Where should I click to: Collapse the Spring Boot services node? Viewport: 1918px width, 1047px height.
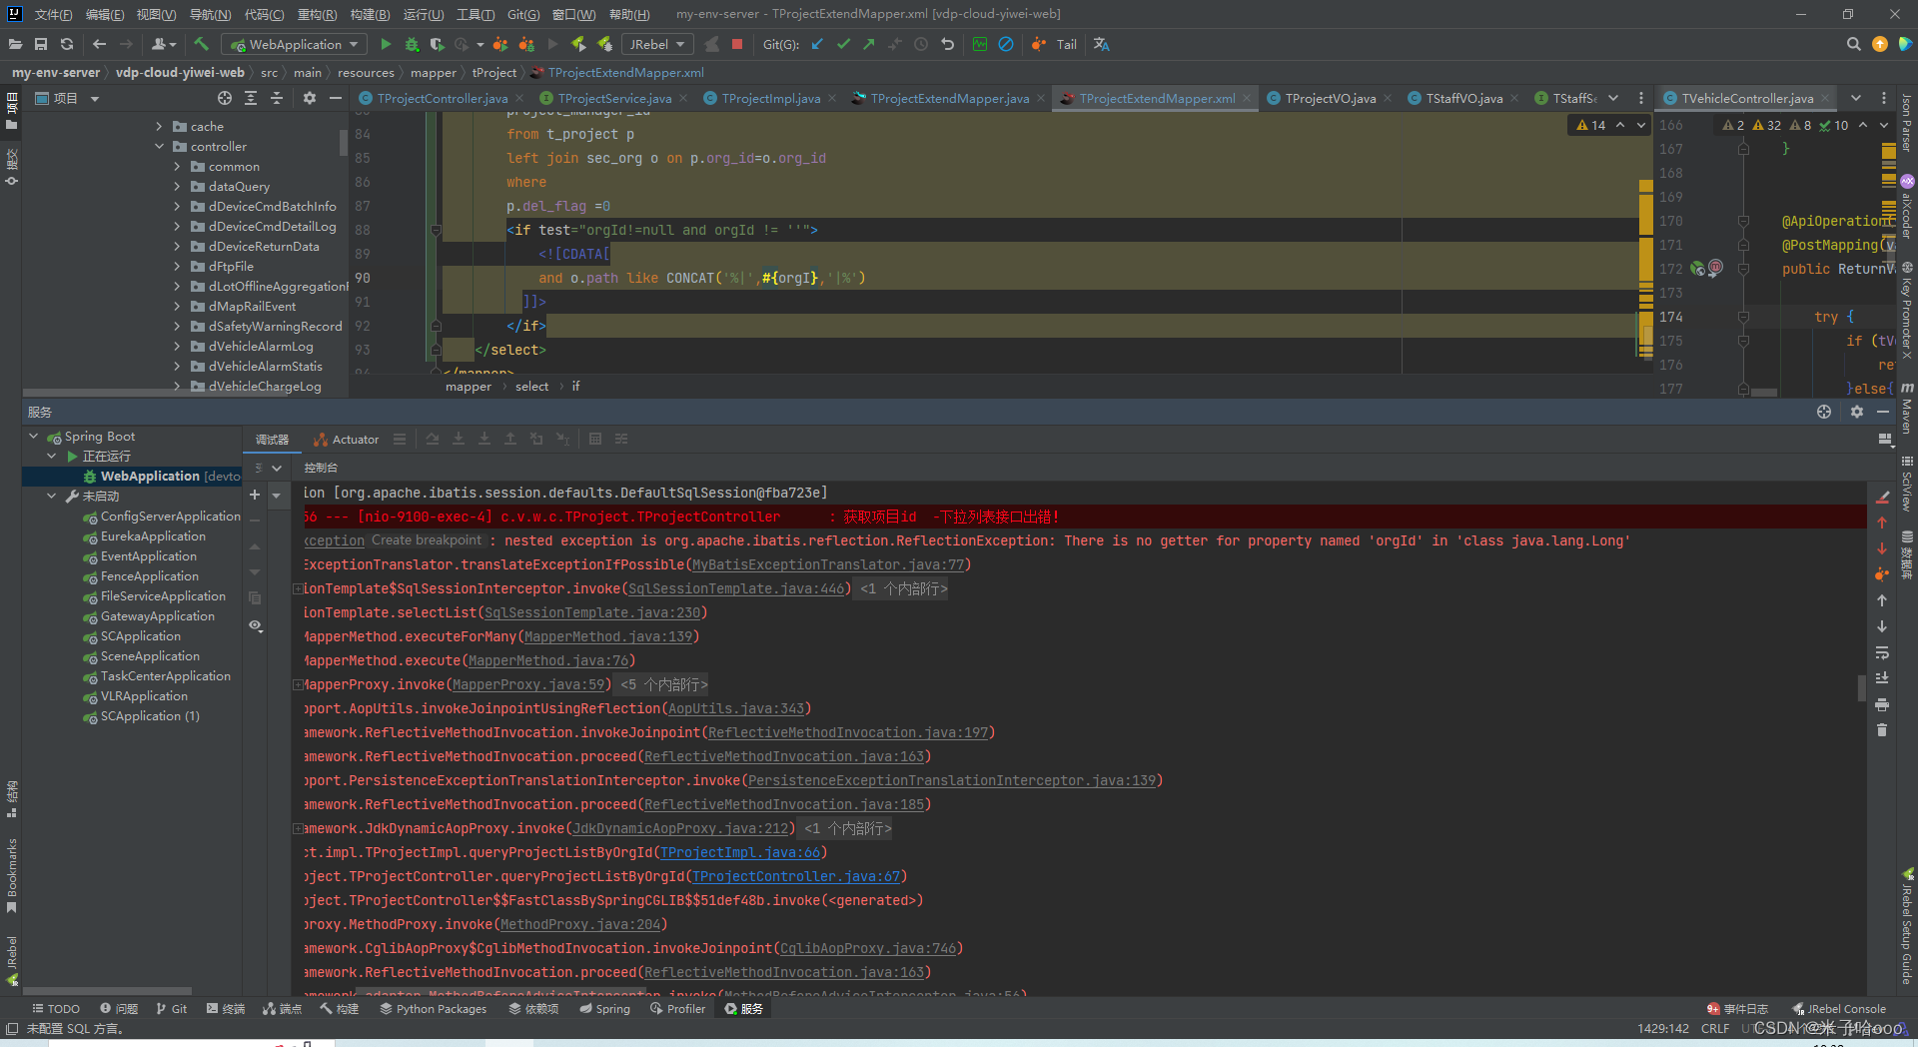pyautogui.click(x=33, y=436)
